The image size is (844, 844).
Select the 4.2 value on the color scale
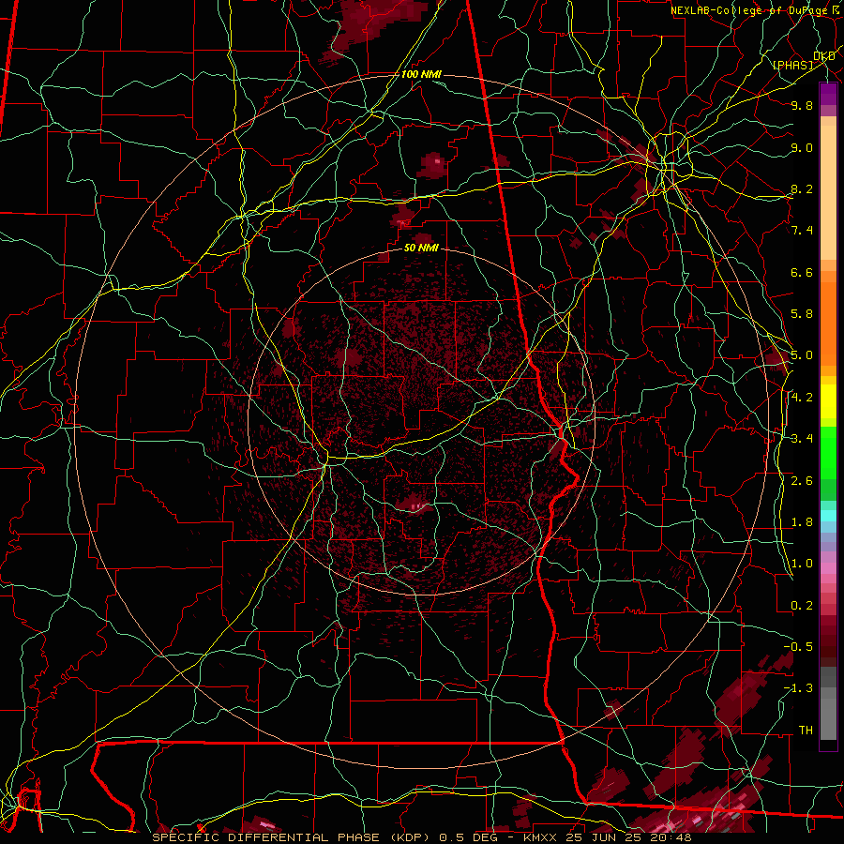[802, 398]
